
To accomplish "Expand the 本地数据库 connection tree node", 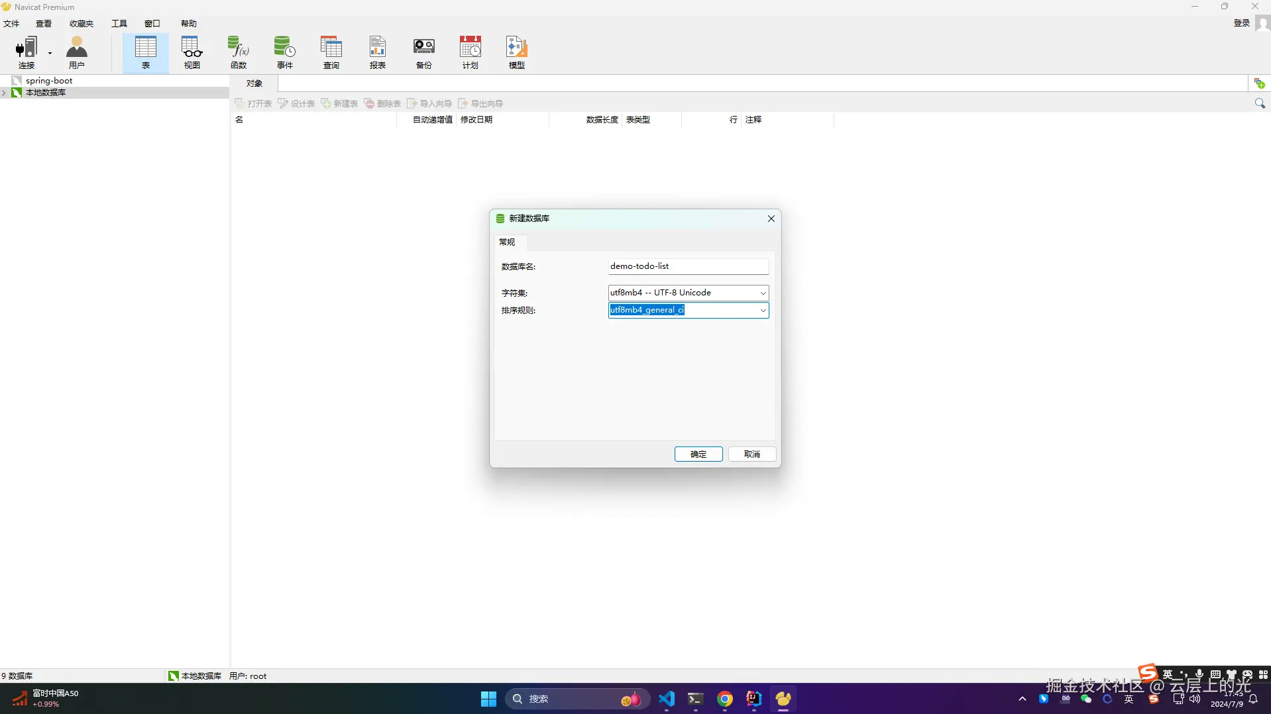I will click(4, 93).
